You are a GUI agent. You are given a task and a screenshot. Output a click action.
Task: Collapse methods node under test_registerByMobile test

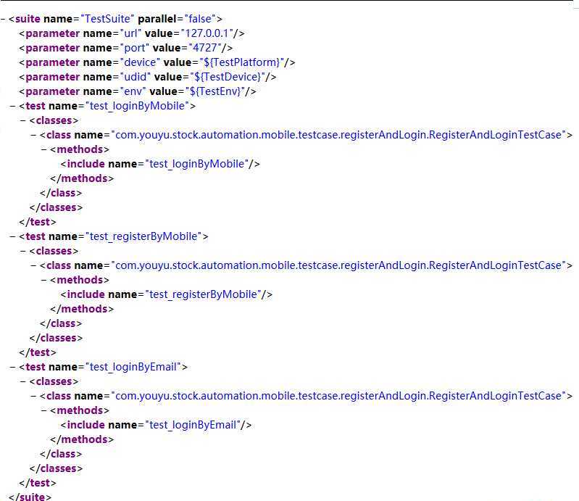click(x=44, y=280)
